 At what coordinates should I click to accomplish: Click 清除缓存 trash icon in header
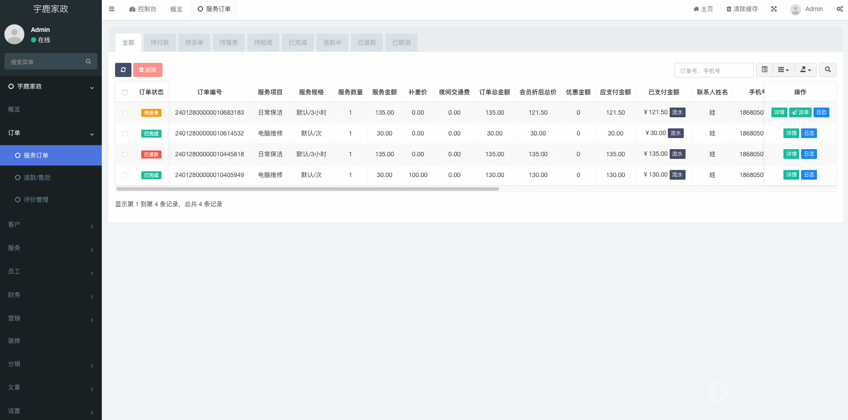pos(729,9)
